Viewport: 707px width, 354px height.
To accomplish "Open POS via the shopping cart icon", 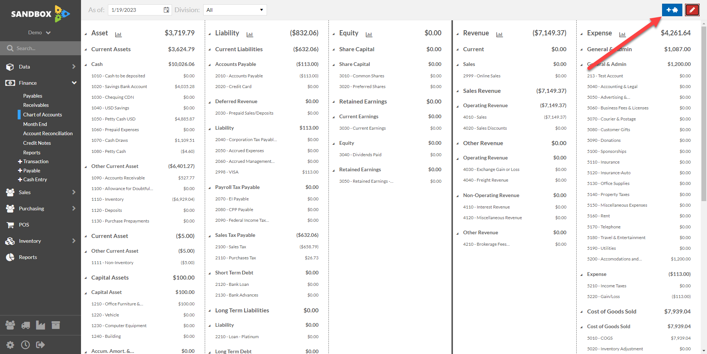I will click(x=10, y=225).
